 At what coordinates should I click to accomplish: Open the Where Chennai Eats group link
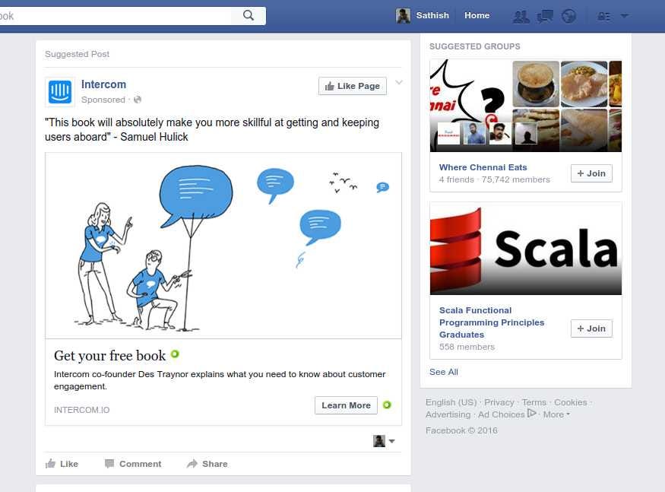(483, 168)
